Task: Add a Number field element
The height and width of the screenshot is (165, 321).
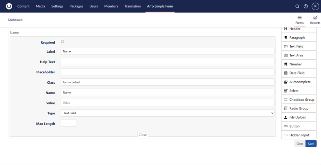Action: (x=299, y=64)
